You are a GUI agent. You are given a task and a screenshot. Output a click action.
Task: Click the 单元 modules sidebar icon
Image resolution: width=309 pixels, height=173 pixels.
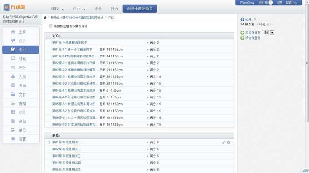13,130
